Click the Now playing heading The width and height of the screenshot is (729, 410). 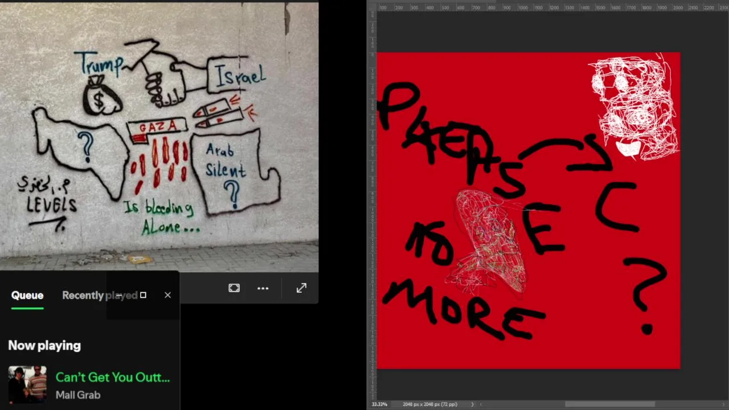44,346
